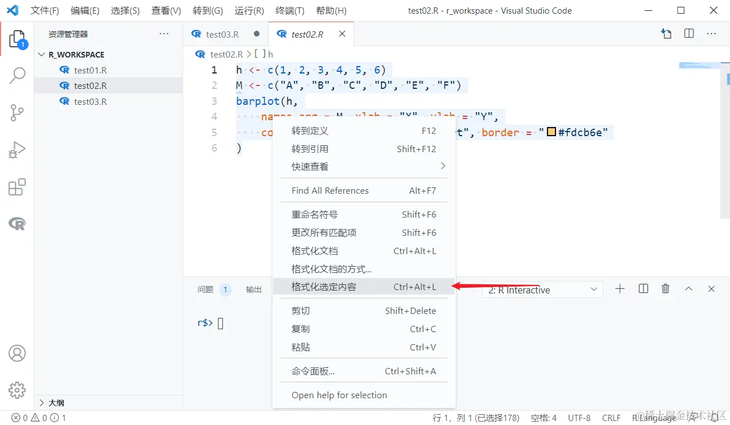Click the VS Code logo in the title bar
The width and height of the screenshot is (730, 425).
click(12, 10)
